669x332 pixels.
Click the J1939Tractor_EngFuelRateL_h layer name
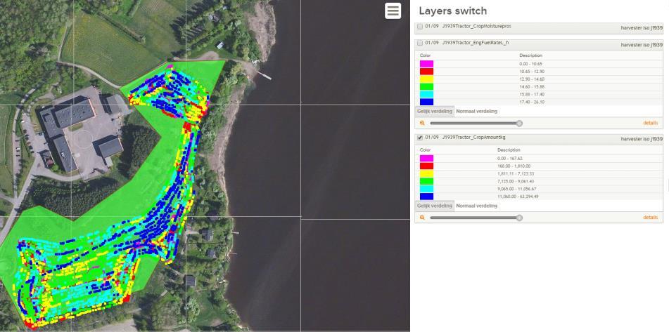pyautogui.click(x=476, y=43)
